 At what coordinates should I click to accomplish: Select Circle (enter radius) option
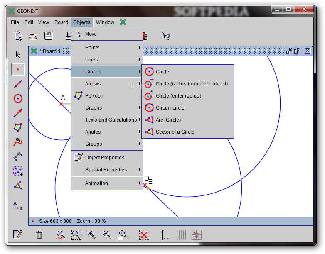187,95
